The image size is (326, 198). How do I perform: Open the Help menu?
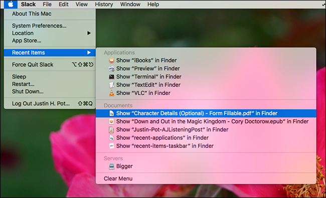tap(153, 4)
